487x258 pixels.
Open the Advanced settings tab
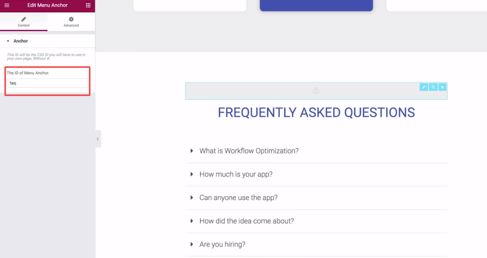[71, 22]
